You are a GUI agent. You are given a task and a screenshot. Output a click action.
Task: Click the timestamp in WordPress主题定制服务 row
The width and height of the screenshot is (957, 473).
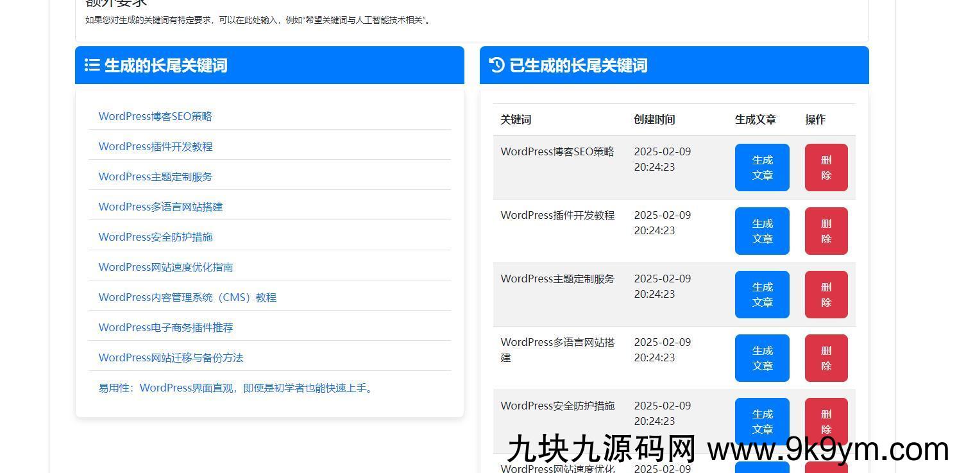[x=662, y=286]
